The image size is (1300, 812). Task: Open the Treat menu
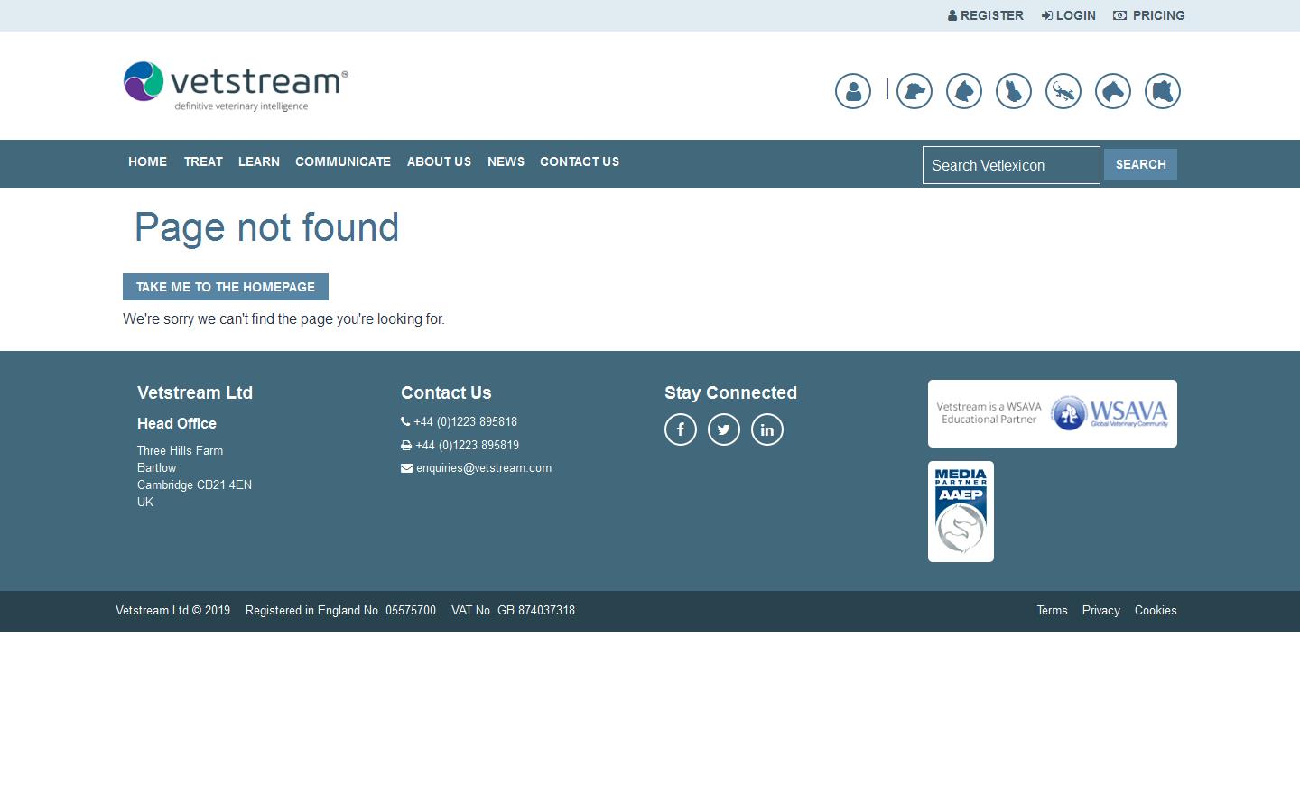pos(203,162)
